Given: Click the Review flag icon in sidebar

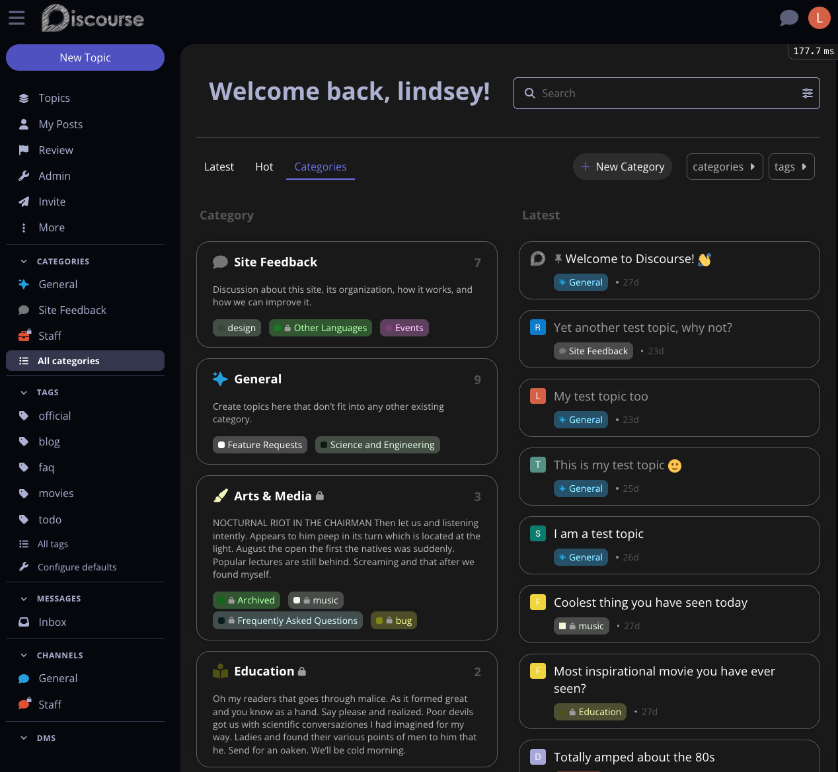Looking at the screenshot, I should [24, 150].
